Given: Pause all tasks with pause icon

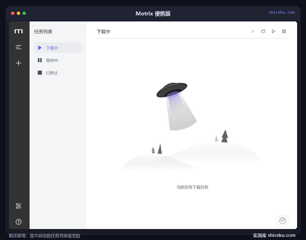Looking at the screenshot, I should coord(284,31).
